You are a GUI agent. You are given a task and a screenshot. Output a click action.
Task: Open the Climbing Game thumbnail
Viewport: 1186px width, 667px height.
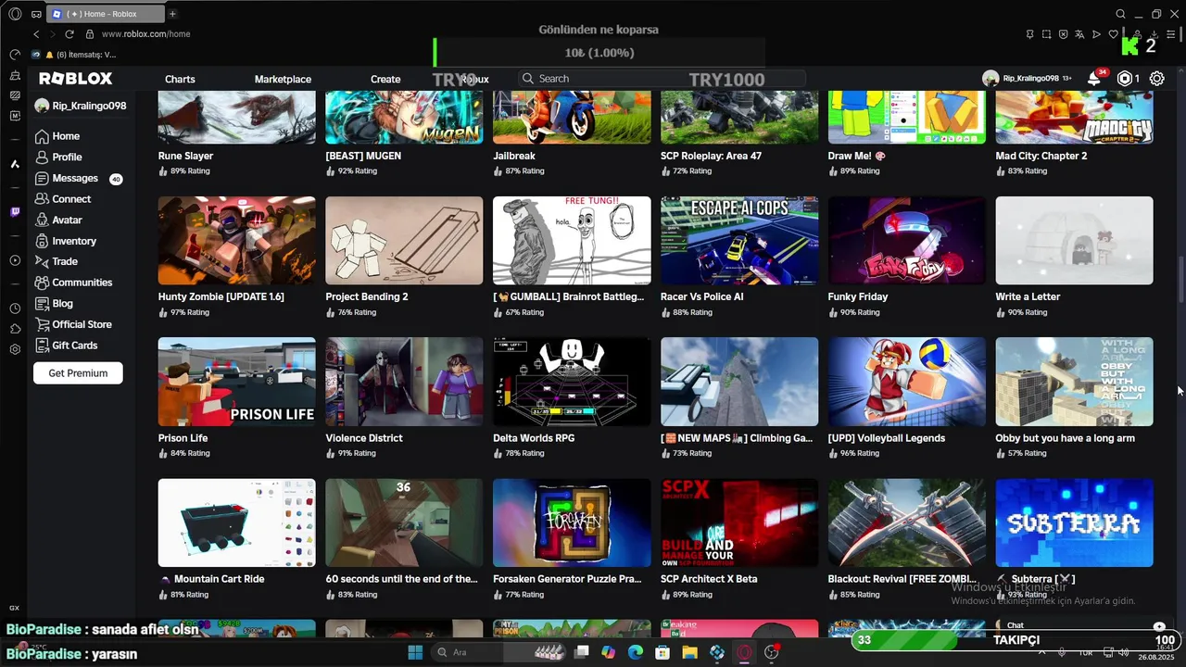[739, 382]
